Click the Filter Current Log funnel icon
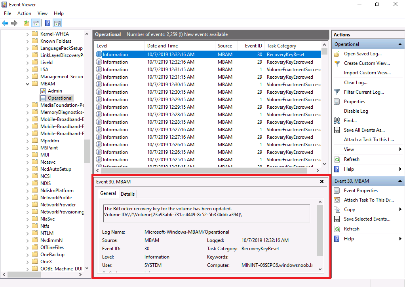Screen dimensions: 405x287 click(x=337, y=92)
